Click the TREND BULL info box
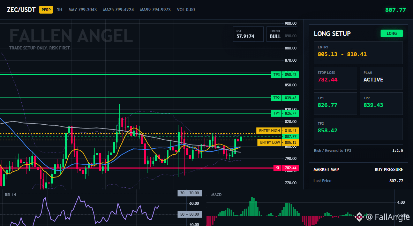This screenshot has height=226, width=413. click(281, 34)
